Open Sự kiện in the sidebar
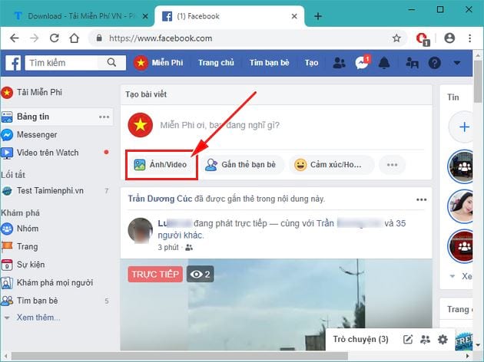 (23, 265)
